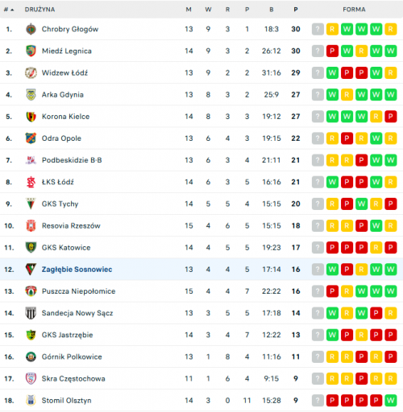Click the Sandecja Nowy Sącz striped crest
The height and width of the screenshot is (412, 403).
tap(31, 313)
